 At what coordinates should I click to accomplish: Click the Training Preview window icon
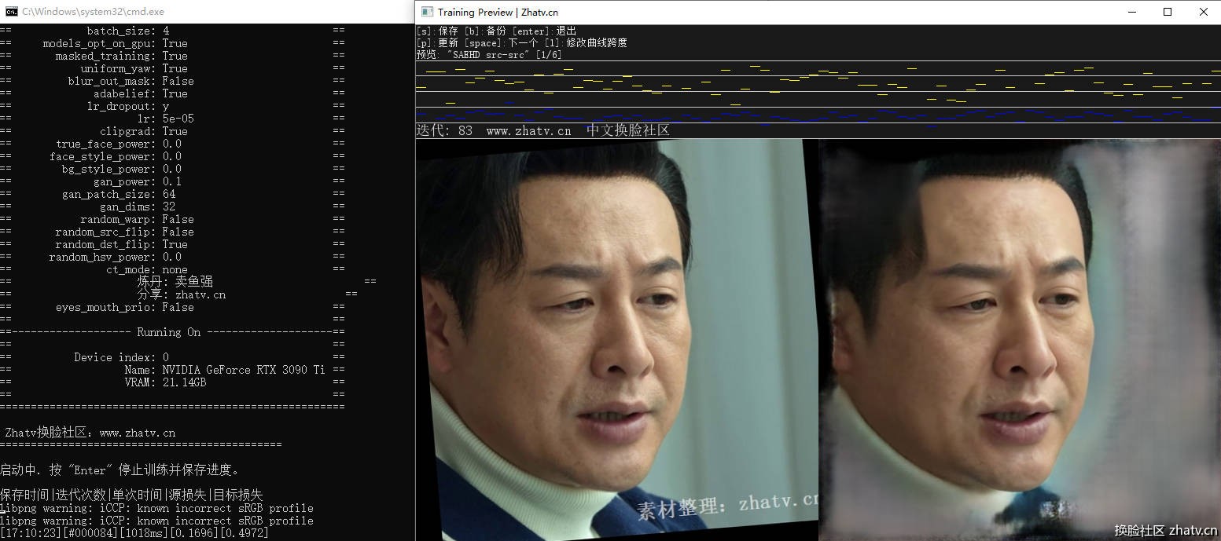coord(427,12)
